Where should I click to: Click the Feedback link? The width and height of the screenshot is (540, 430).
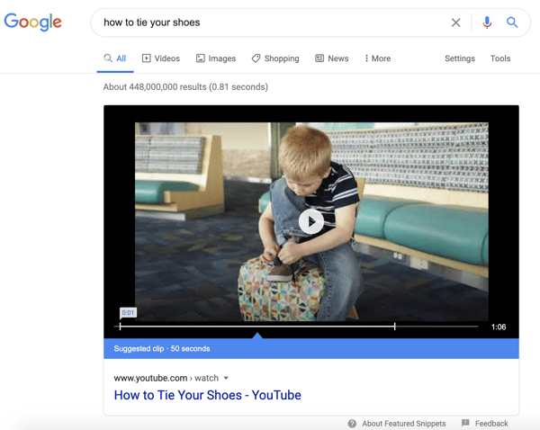tap(491, 424)
